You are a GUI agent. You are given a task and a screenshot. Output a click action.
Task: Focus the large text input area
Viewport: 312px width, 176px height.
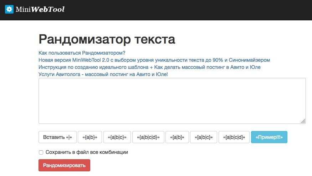click(172, 101)
